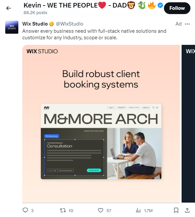Open the booking systems ad card image
Image resolution: width=195 pixels, height=217 pixels.
click(101, 124)
